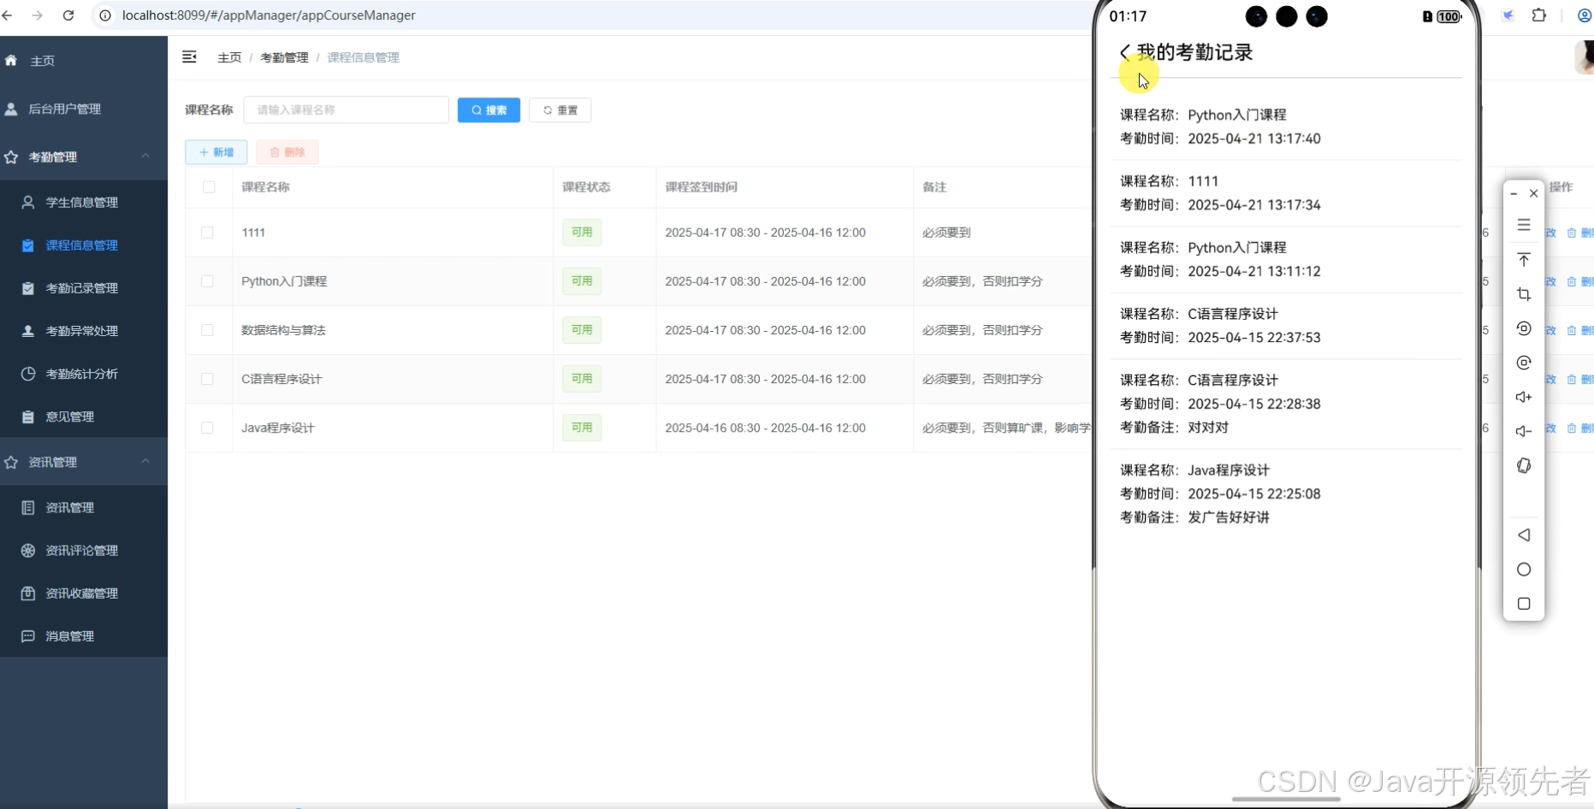
Task: Check the row checkbox for Python入门课程
Action: tap(207, 281)
